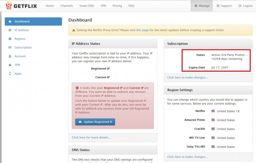Click the warning triangle icon in yellow alert
This screenshot has height=163, width=256.
pos(74,30)
